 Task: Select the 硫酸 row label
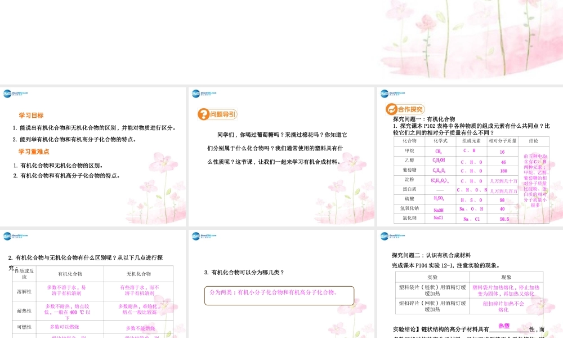(409, 199)
